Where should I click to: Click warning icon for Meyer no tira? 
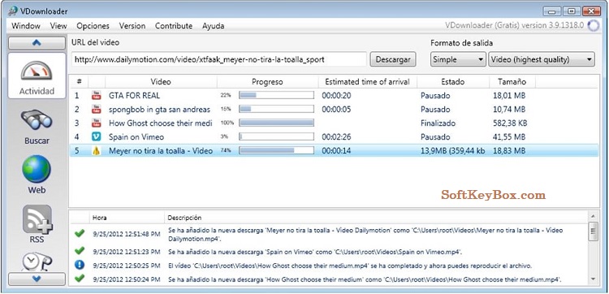coord(97,151)
